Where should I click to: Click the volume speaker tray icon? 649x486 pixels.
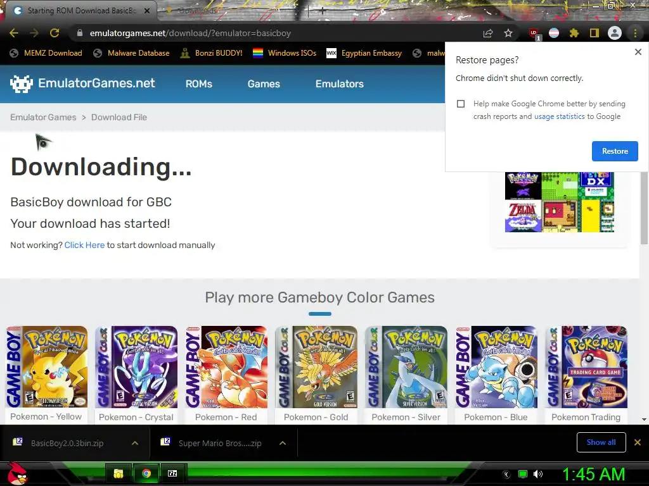[x=537, y=474]
